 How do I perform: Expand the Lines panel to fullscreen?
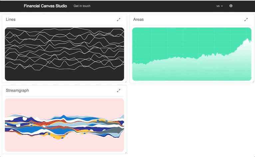(119, 20)
